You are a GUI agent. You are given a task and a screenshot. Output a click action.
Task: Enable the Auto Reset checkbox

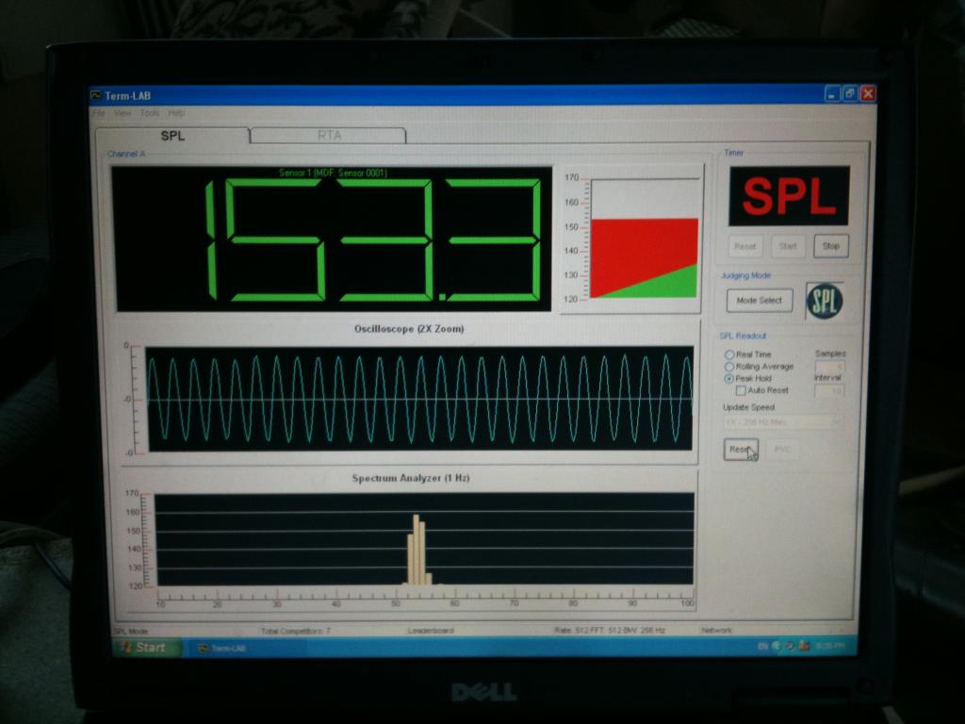[x=741, y=390]
